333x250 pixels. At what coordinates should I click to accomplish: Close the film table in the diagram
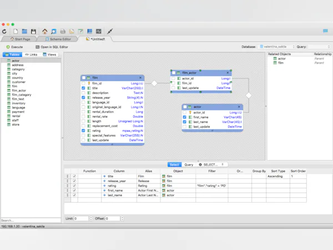140,78
